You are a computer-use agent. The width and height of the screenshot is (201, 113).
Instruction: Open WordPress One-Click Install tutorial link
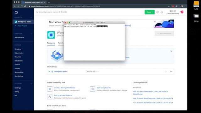click(x=150, y=93)
